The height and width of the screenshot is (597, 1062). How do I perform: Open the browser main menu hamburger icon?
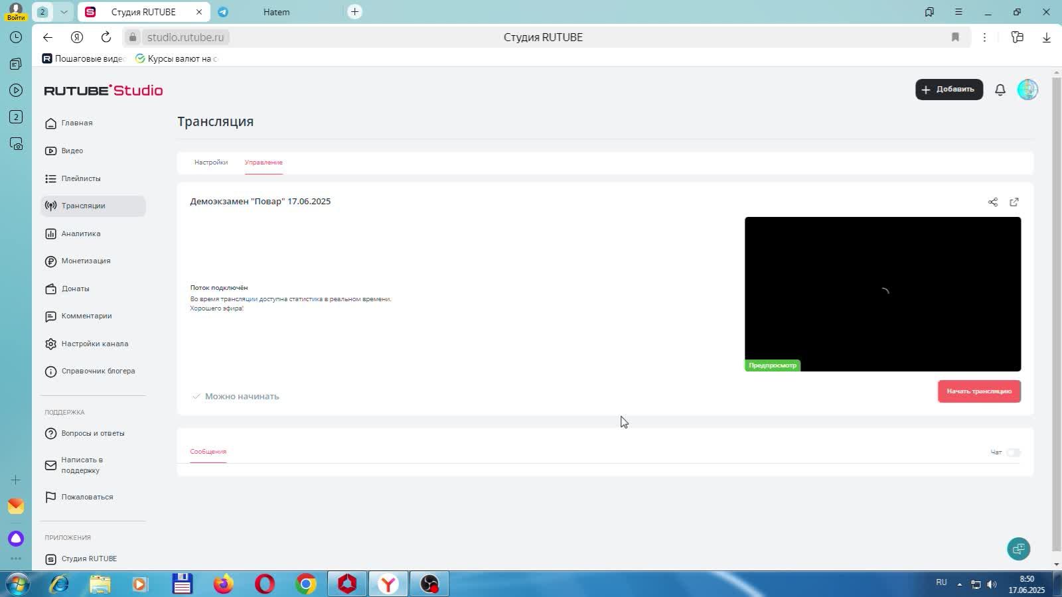(x=958, y=12)
